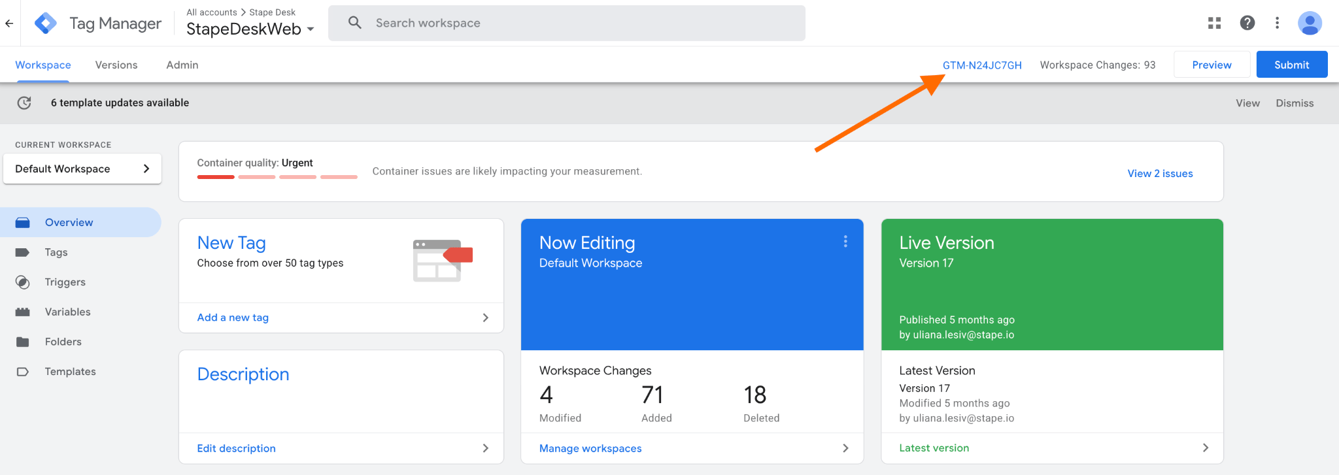This screenshot has width=1339, height=475.
Task: Click Add a new tag link
Action: click(x=233, y=318)
